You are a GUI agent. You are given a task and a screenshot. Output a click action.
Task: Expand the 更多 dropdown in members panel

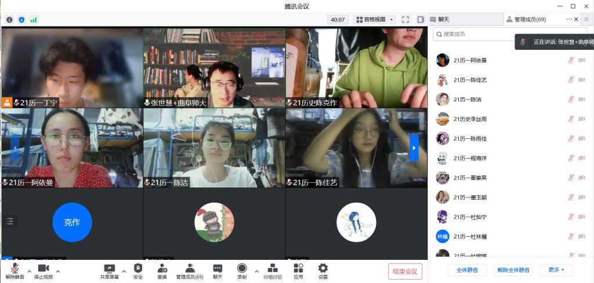point(556,270)
